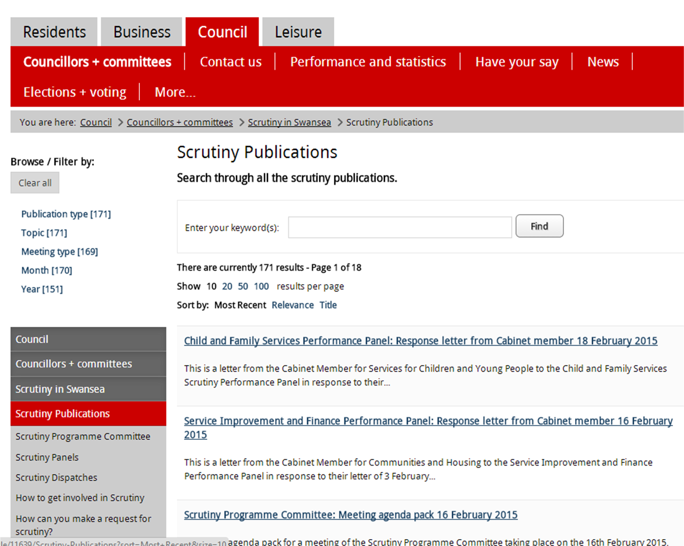Expand the More... menu item
This screenshot has height=546, width=684.
tap(175, 92)
